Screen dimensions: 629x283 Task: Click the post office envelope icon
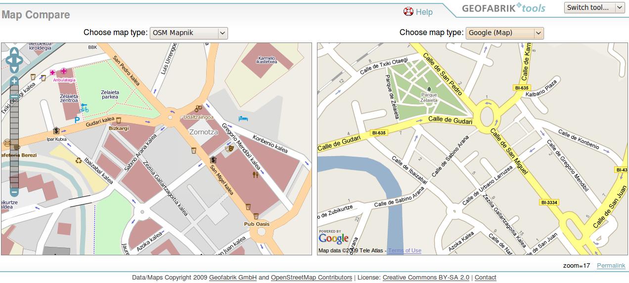click(x=7, y=143)
